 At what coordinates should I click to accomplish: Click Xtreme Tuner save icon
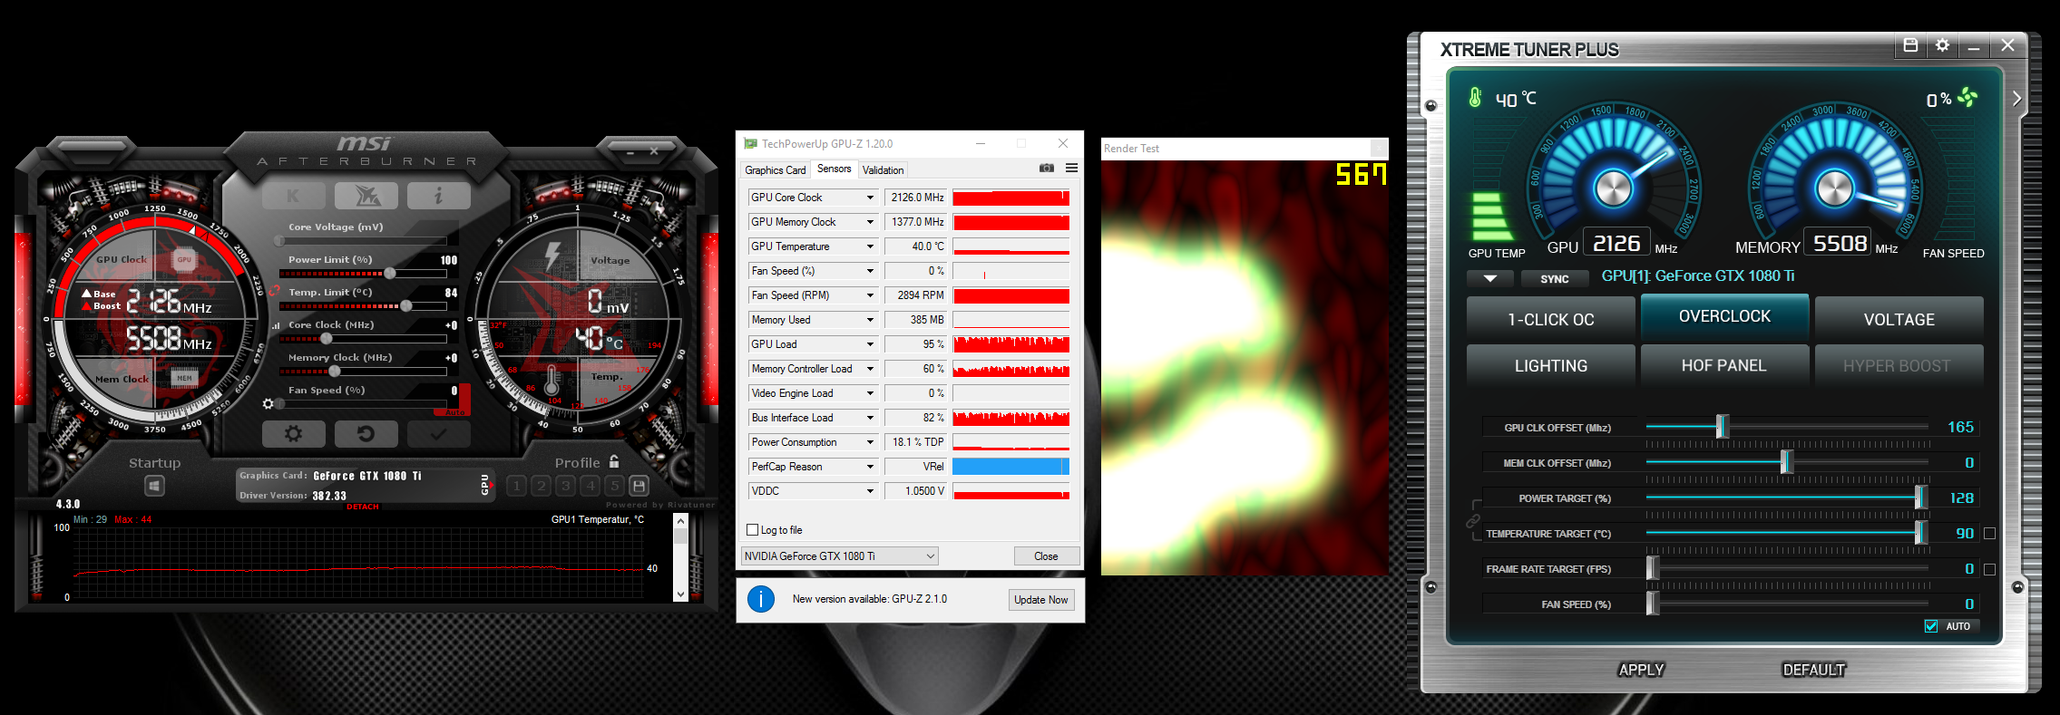point(1910,45)
